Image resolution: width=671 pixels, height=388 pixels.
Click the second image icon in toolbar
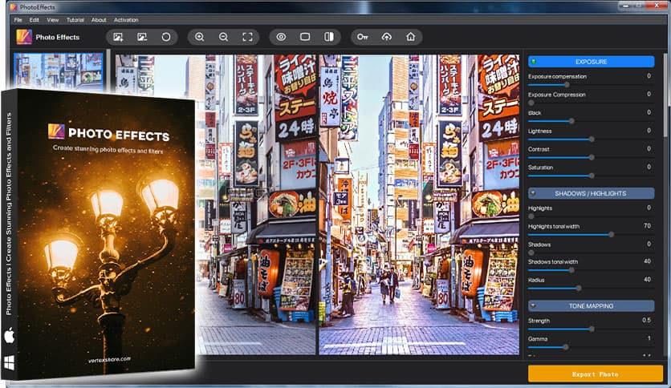tap(142, 37)
